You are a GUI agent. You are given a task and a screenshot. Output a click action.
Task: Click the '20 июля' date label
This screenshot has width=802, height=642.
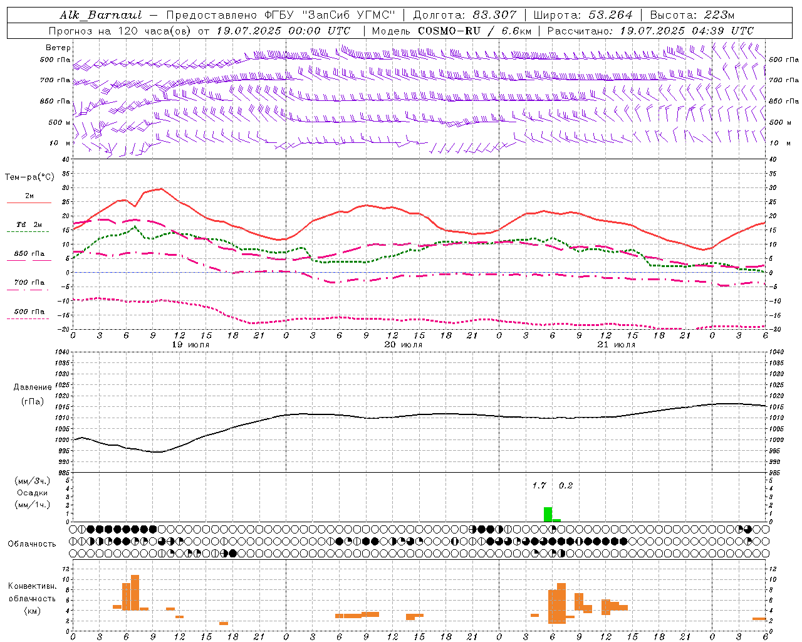[404, 344]
